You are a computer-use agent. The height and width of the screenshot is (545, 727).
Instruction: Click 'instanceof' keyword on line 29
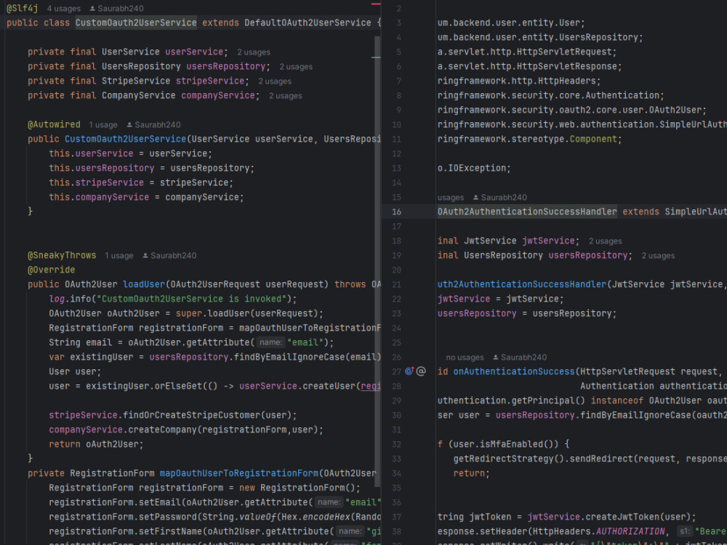click(617, 400)
